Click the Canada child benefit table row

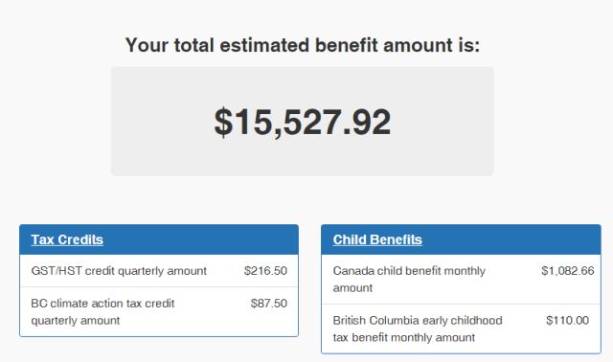461,279
